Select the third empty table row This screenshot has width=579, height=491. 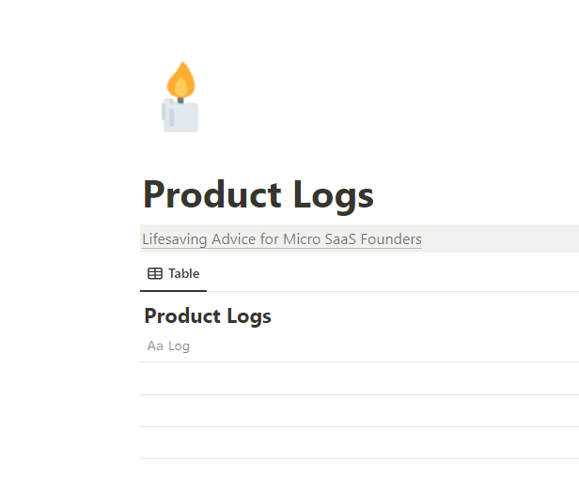[x=357, y=443]
